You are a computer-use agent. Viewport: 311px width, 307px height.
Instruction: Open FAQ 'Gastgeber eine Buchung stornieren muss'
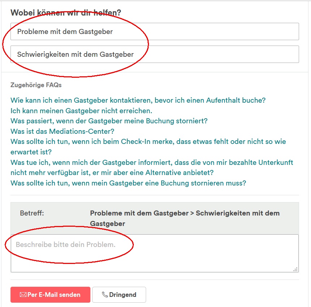click(128, 183)
